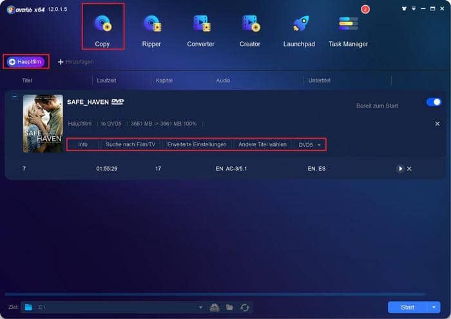Click Hinzufügen to add a source
Viewport: 451px width, 319px height.
pos(76,62)
